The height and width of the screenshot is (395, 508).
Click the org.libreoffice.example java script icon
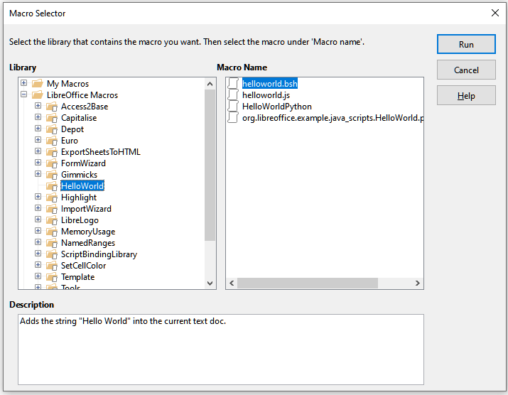pyautogui.click(x=233, y=117)
